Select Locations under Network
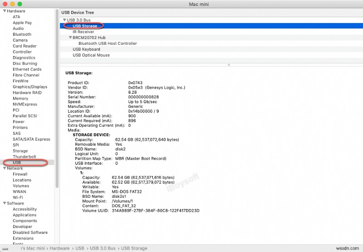Screen dimensions: 363x252 coord(22,180)
